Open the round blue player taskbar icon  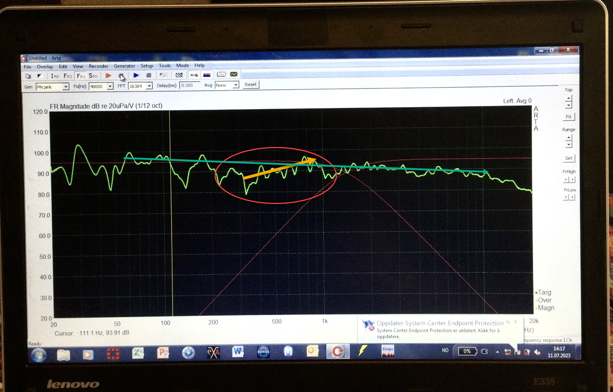click(188, 353)
